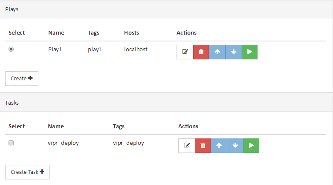Click the Tasks panel header
The height and width of the screenshot is (185, 333).
(166, 103)
